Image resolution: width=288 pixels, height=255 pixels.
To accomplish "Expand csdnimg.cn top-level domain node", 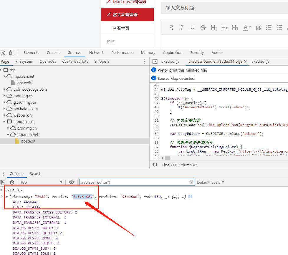I will 4,96.
